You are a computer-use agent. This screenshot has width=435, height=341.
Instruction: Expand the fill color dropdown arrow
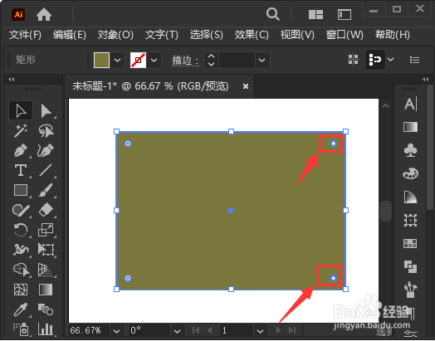point(117,61)
